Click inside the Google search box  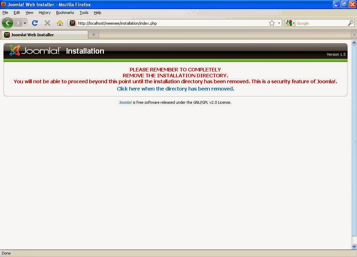pos(321,23)
